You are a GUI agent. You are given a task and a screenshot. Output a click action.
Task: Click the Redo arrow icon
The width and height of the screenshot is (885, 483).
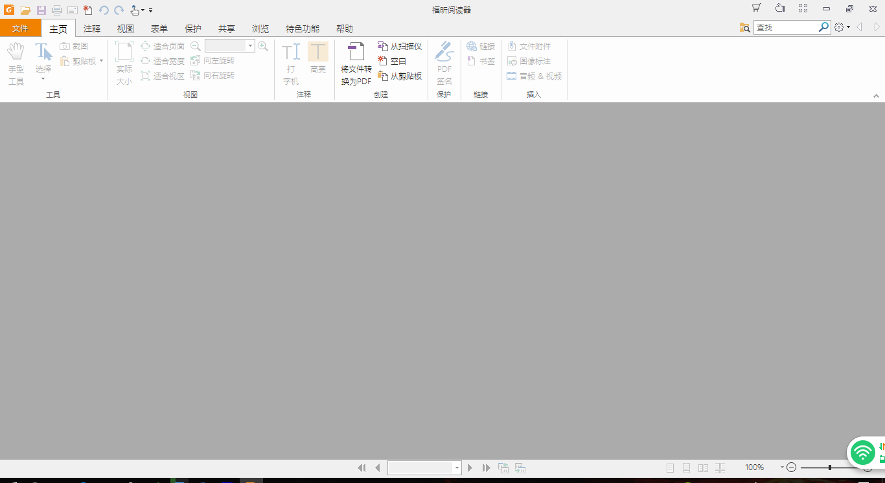click(x=119, y=10)
